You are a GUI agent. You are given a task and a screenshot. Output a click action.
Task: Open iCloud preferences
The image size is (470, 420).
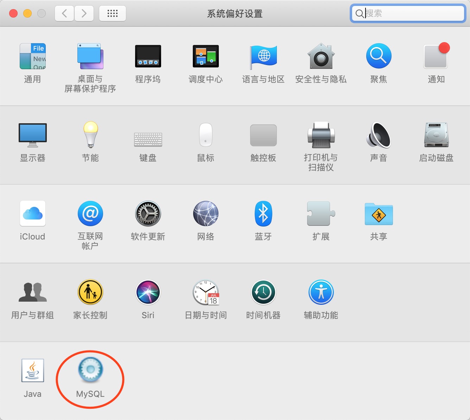click(32, 214)
